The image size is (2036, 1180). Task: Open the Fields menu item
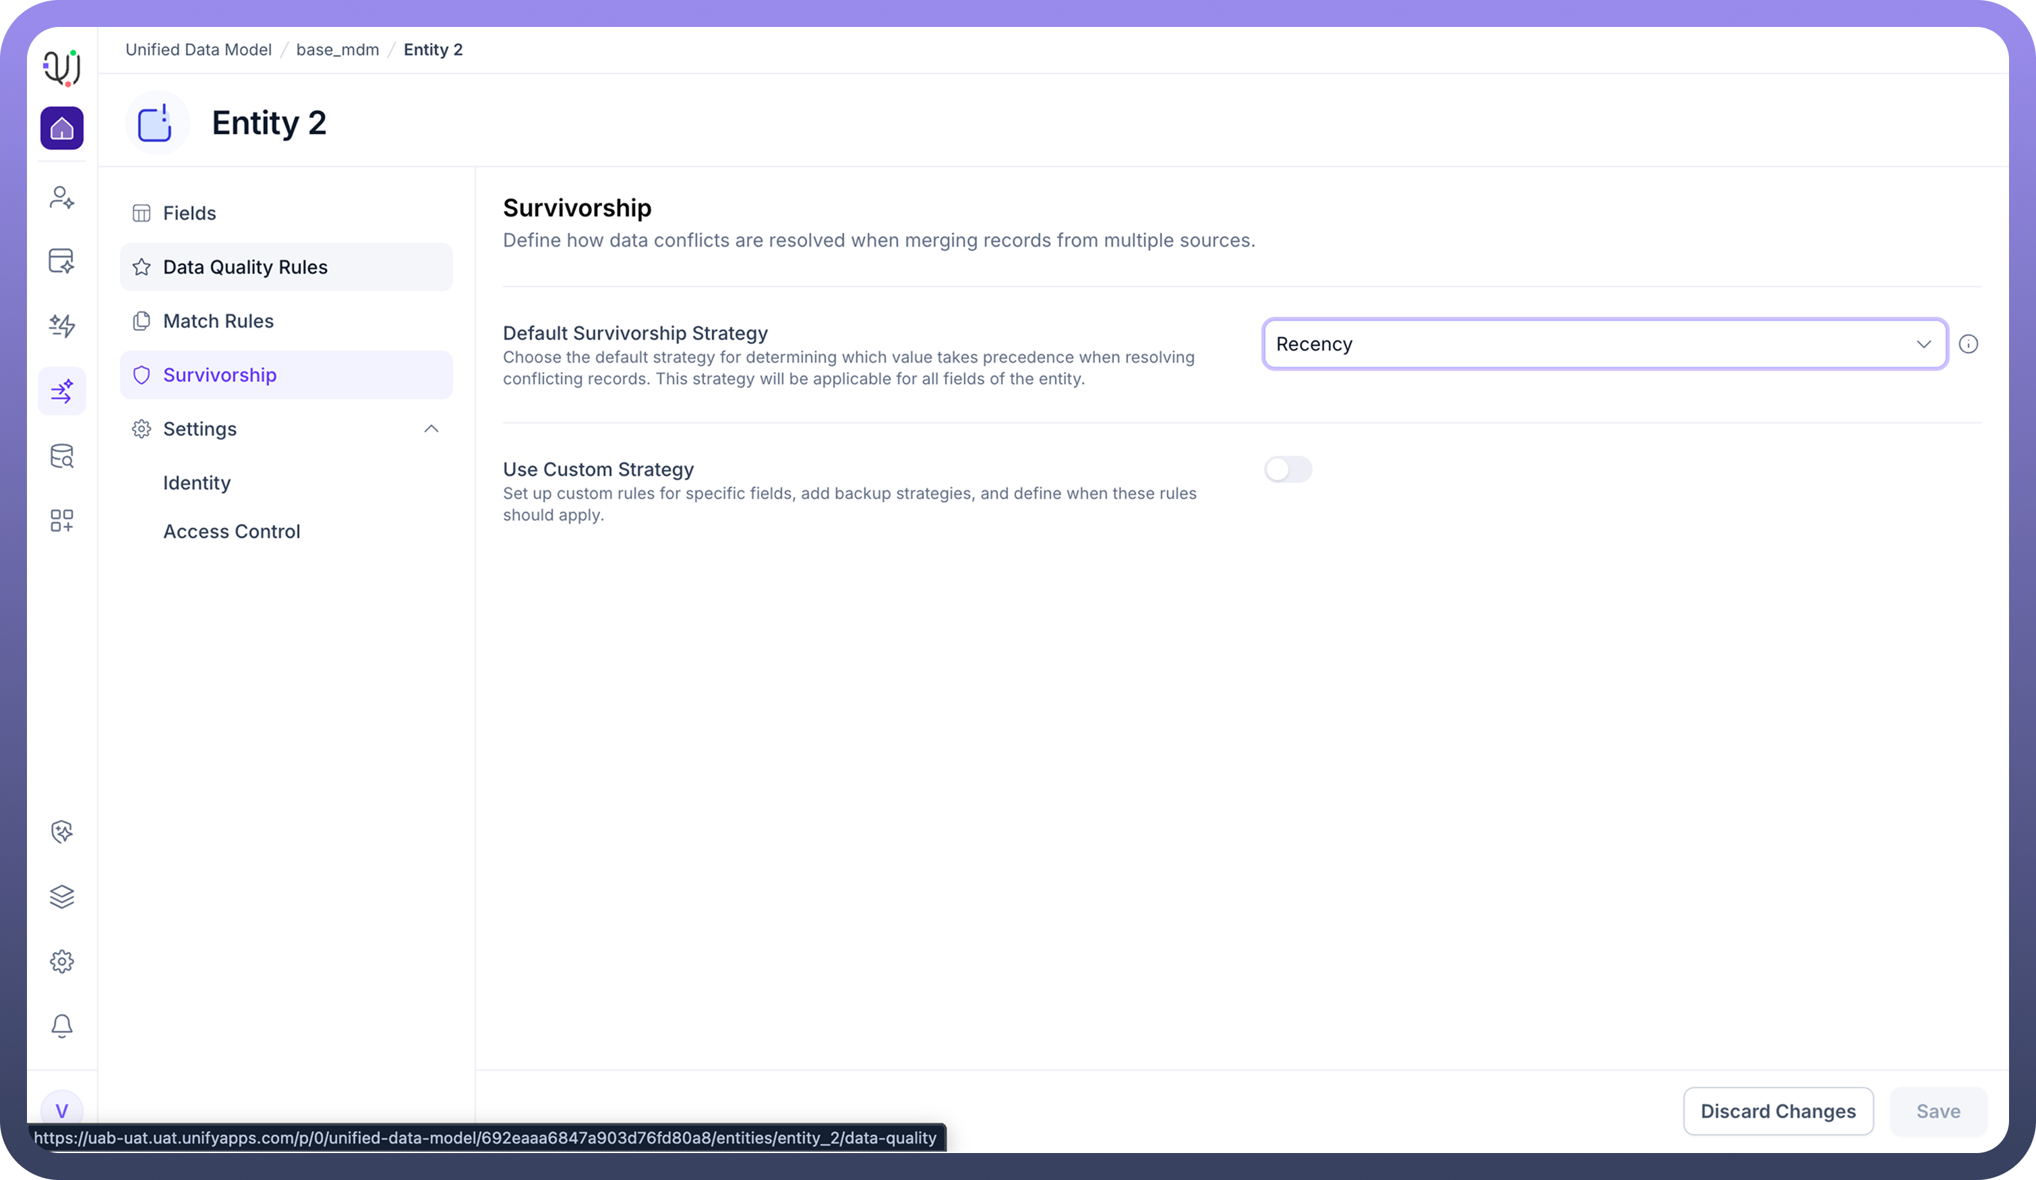pos(286,213)
